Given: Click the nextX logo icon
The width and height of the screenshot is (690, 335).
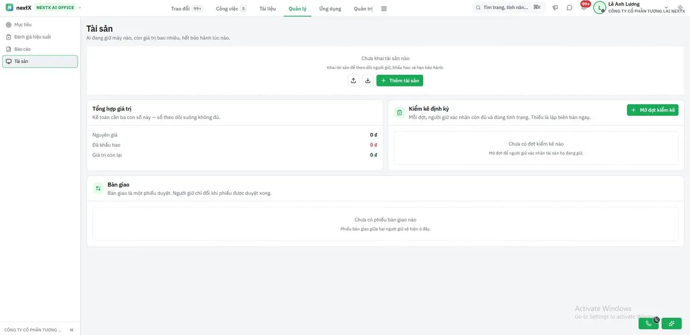Looking at the screenshot, I should pos(9,7).
